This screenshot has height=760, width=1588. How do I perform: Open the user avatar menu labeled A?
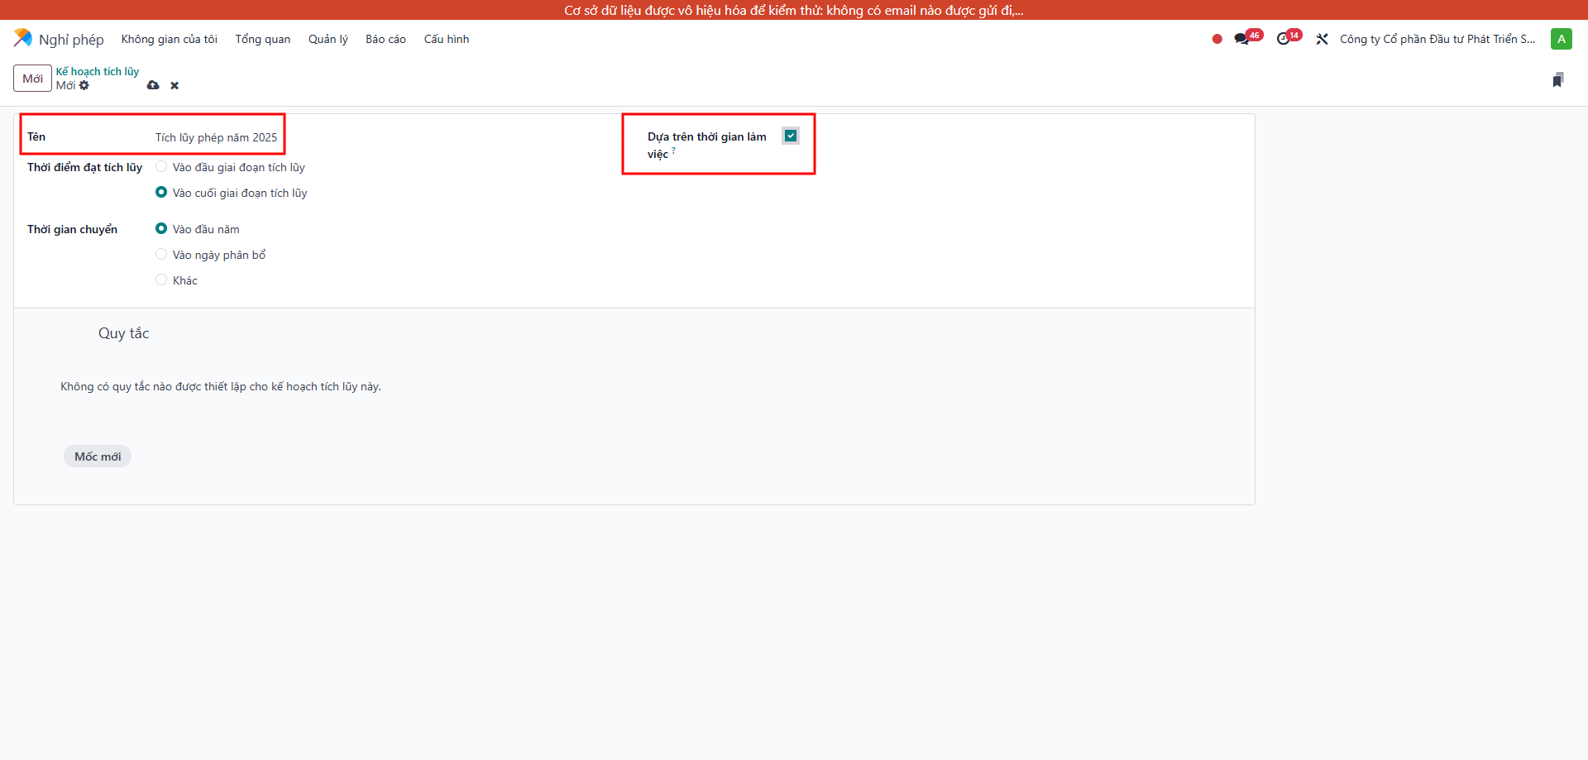click(1561, 39)
